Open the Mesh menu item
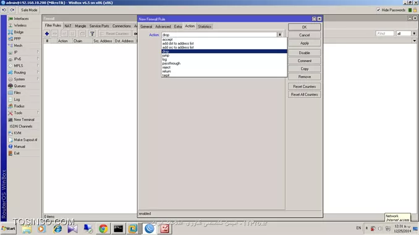 point(18,46)
